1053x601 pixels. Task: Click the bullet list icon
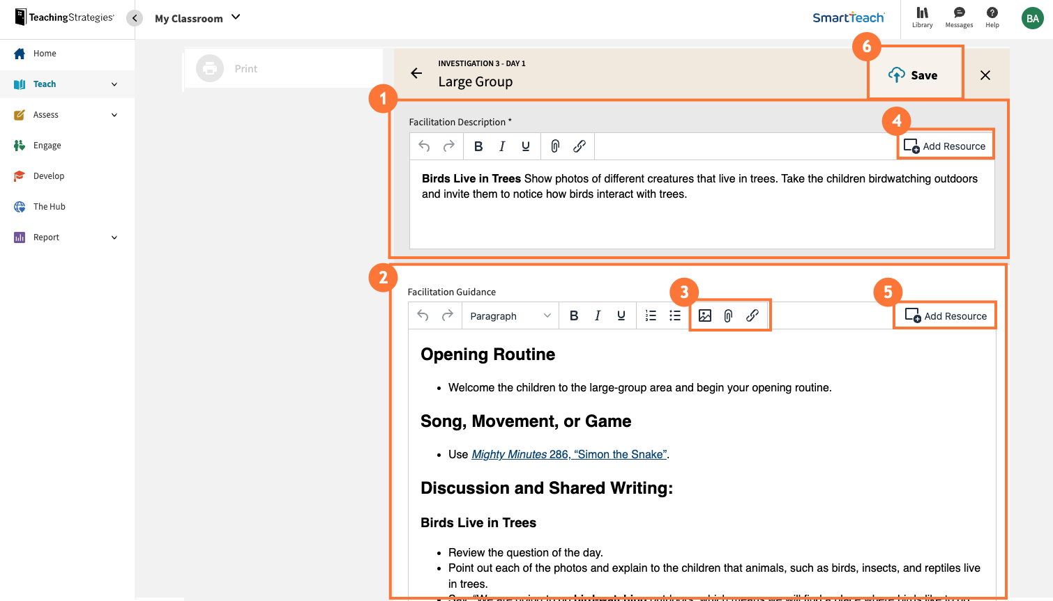(x=675, y=315)
